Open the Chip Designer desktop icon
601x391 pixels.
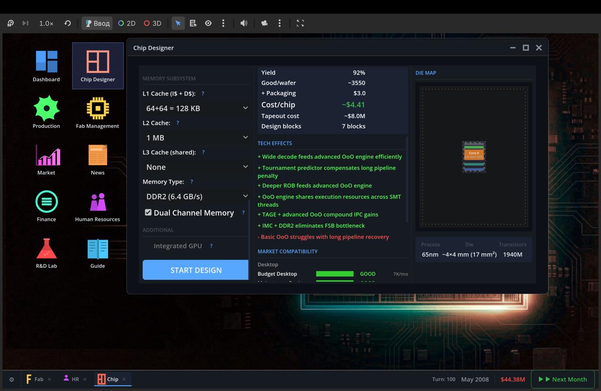(98, 66)
